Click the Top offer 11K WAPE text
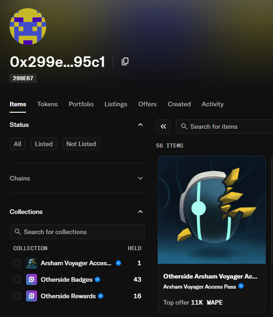The height and width of the screenshot is (317, 273). [193, 302]
